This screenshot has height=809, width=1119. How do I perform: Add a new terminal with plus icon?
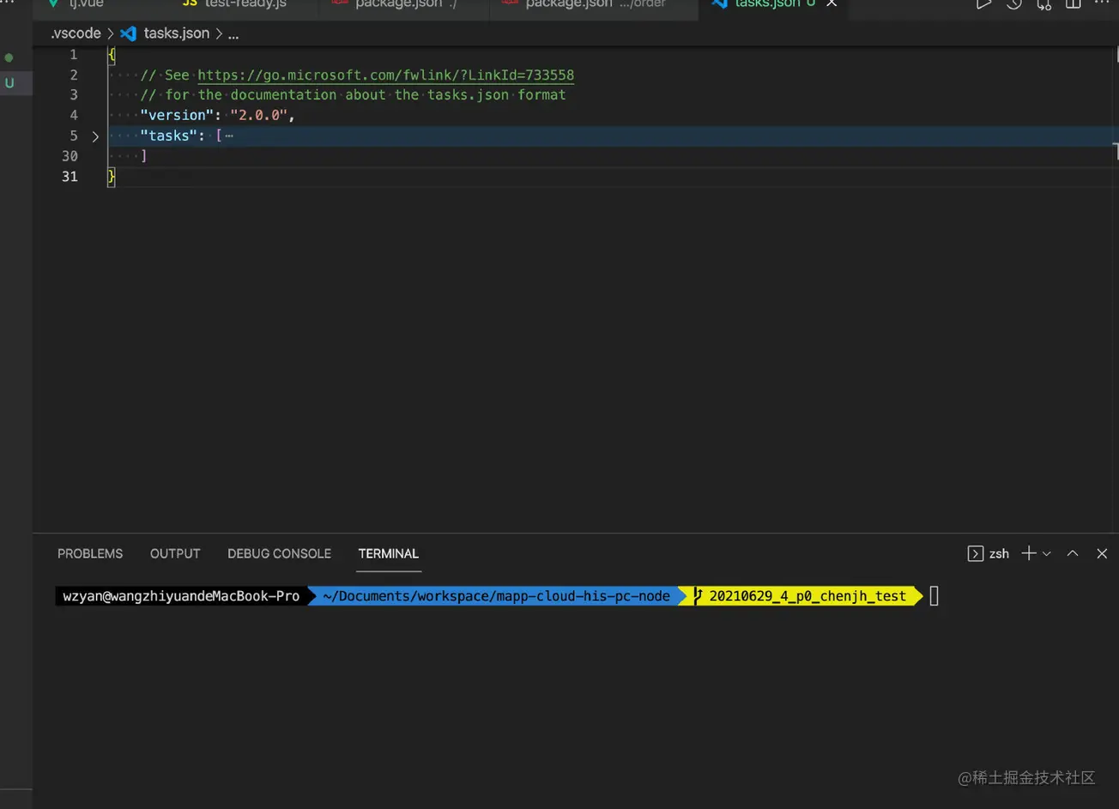(x=1028, y=553)
